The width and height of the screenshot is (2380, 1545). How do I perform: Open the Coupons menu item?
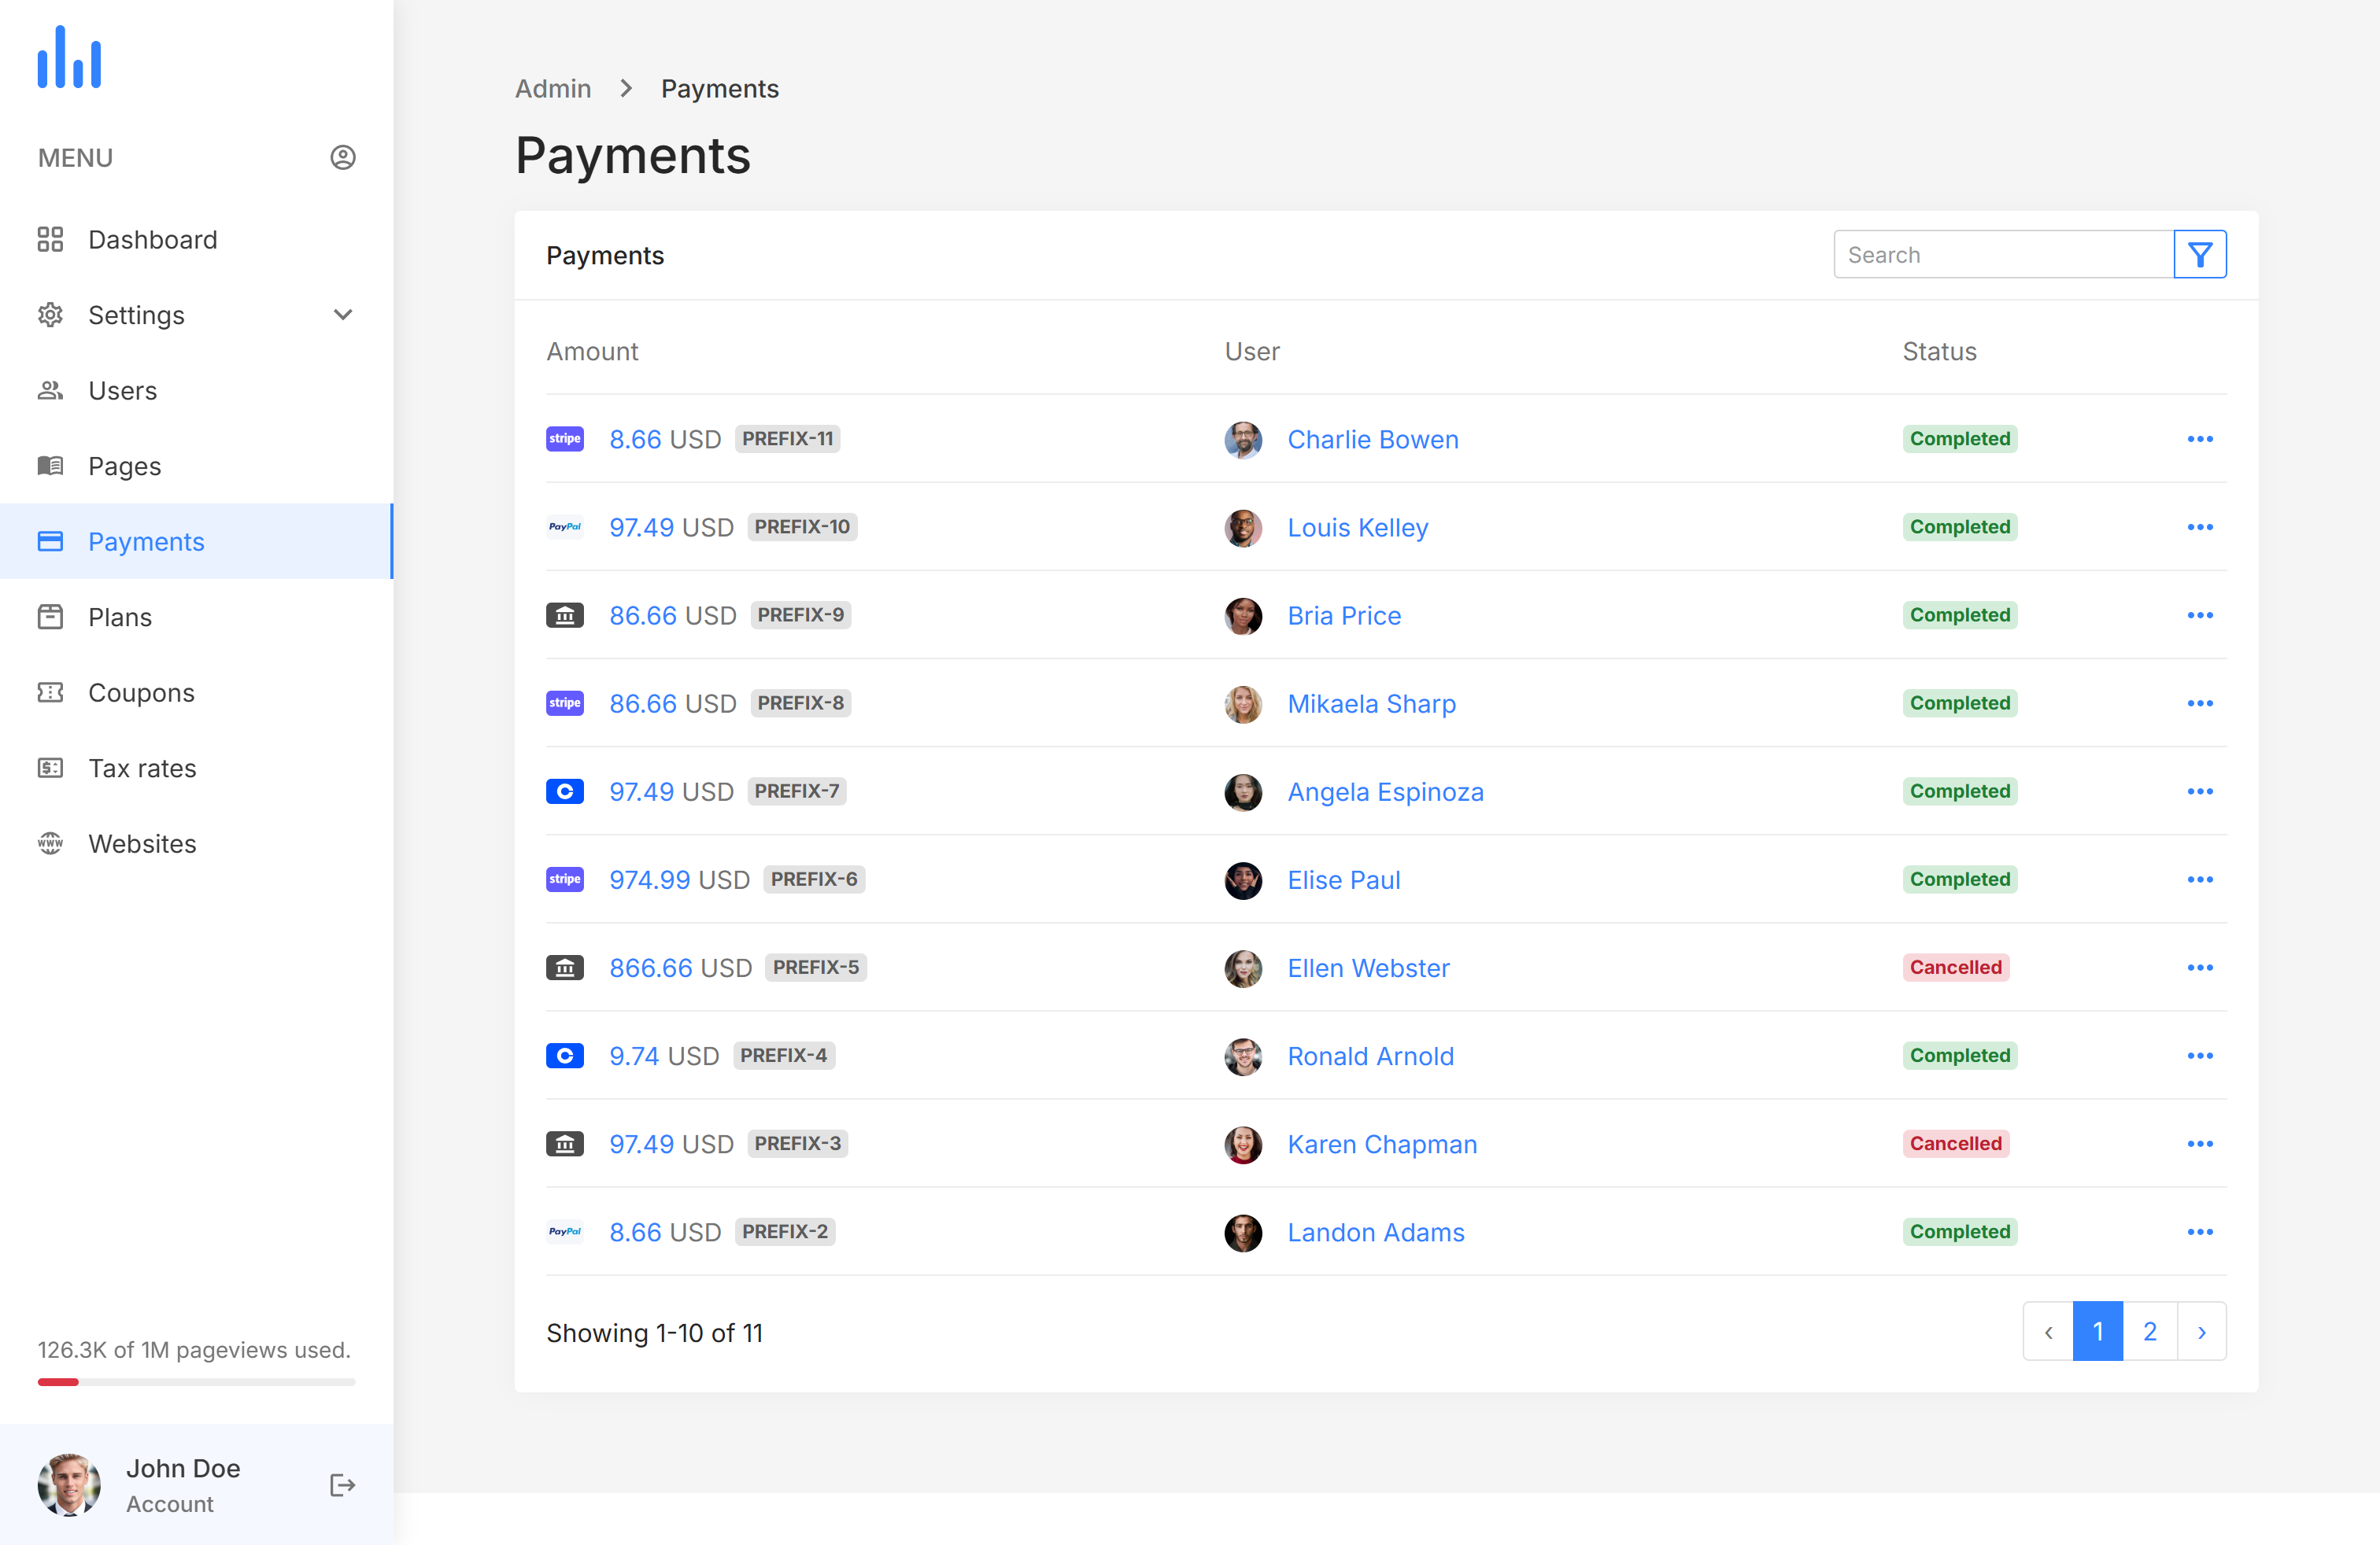pyautogui.click(x=141, y=692)
